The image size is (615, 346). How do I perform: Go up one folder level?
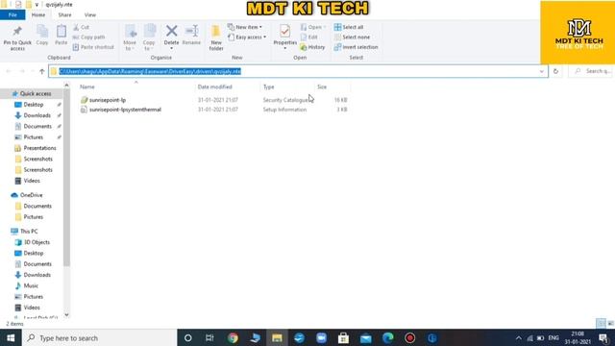(x=42, y=71)
